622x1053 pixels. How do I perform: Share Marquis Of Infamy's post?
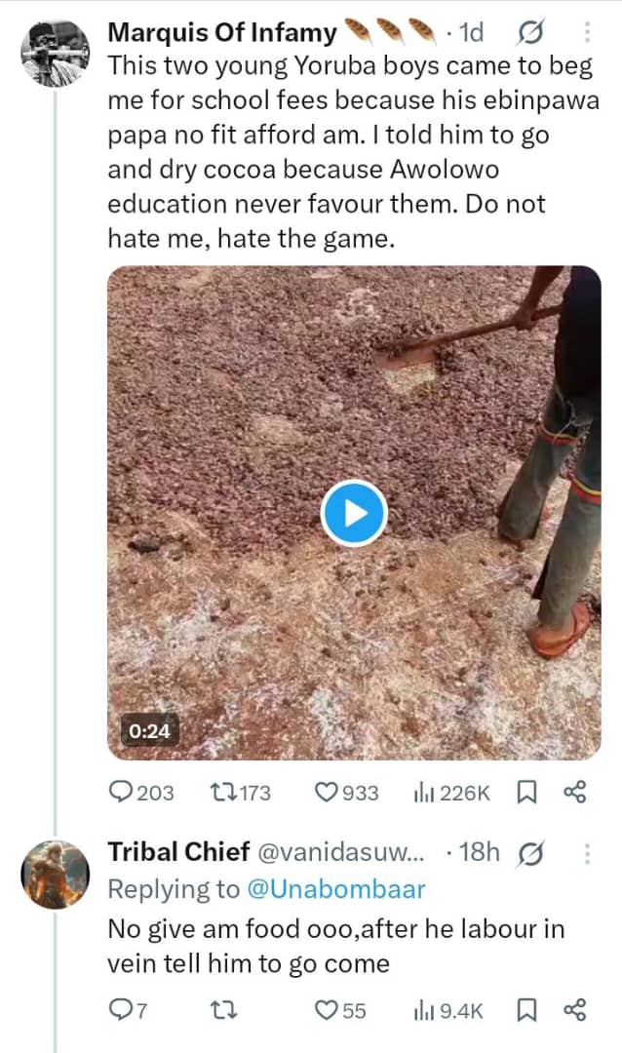(x=575, y=793)
